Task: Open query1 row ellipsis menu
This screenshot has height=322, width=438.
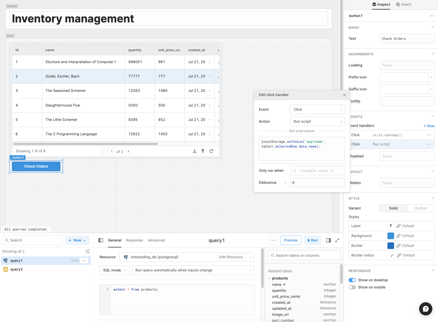Action: click(84, 261)
